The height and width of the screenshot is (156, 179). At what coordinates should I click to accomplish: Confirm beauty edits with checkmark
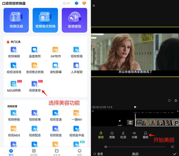175,154
